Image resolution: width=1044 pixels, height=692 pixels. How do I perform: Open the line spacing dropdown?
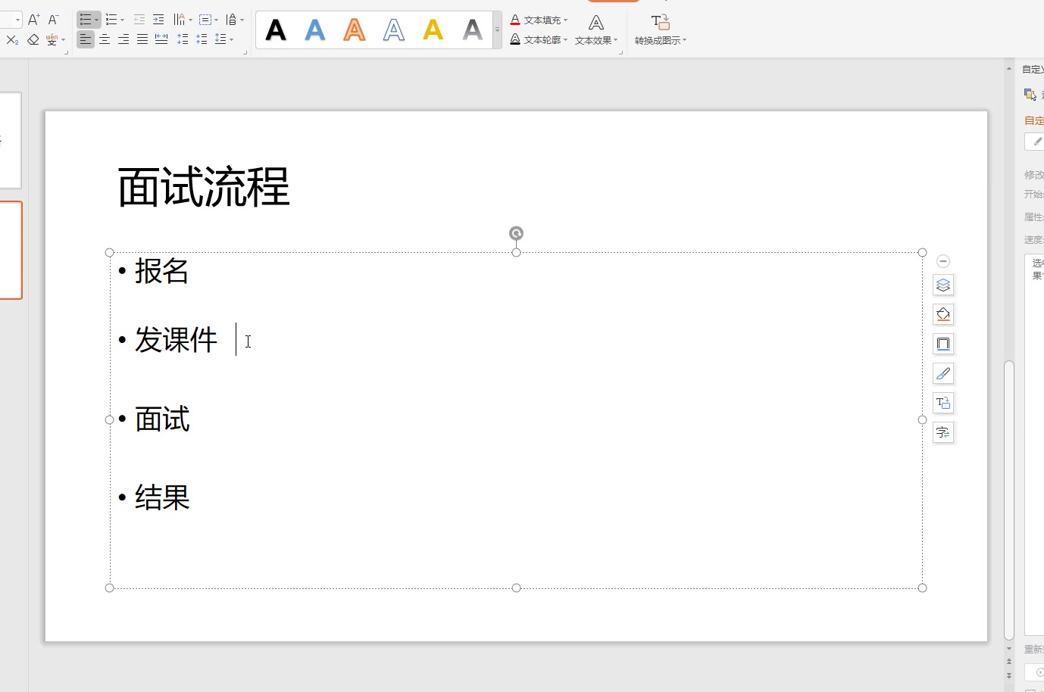224,39
